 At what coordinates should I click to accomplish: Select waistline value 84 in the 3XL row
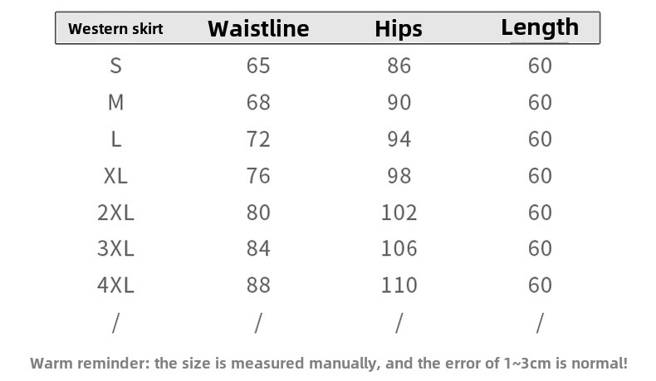click(x=258, y=248)
